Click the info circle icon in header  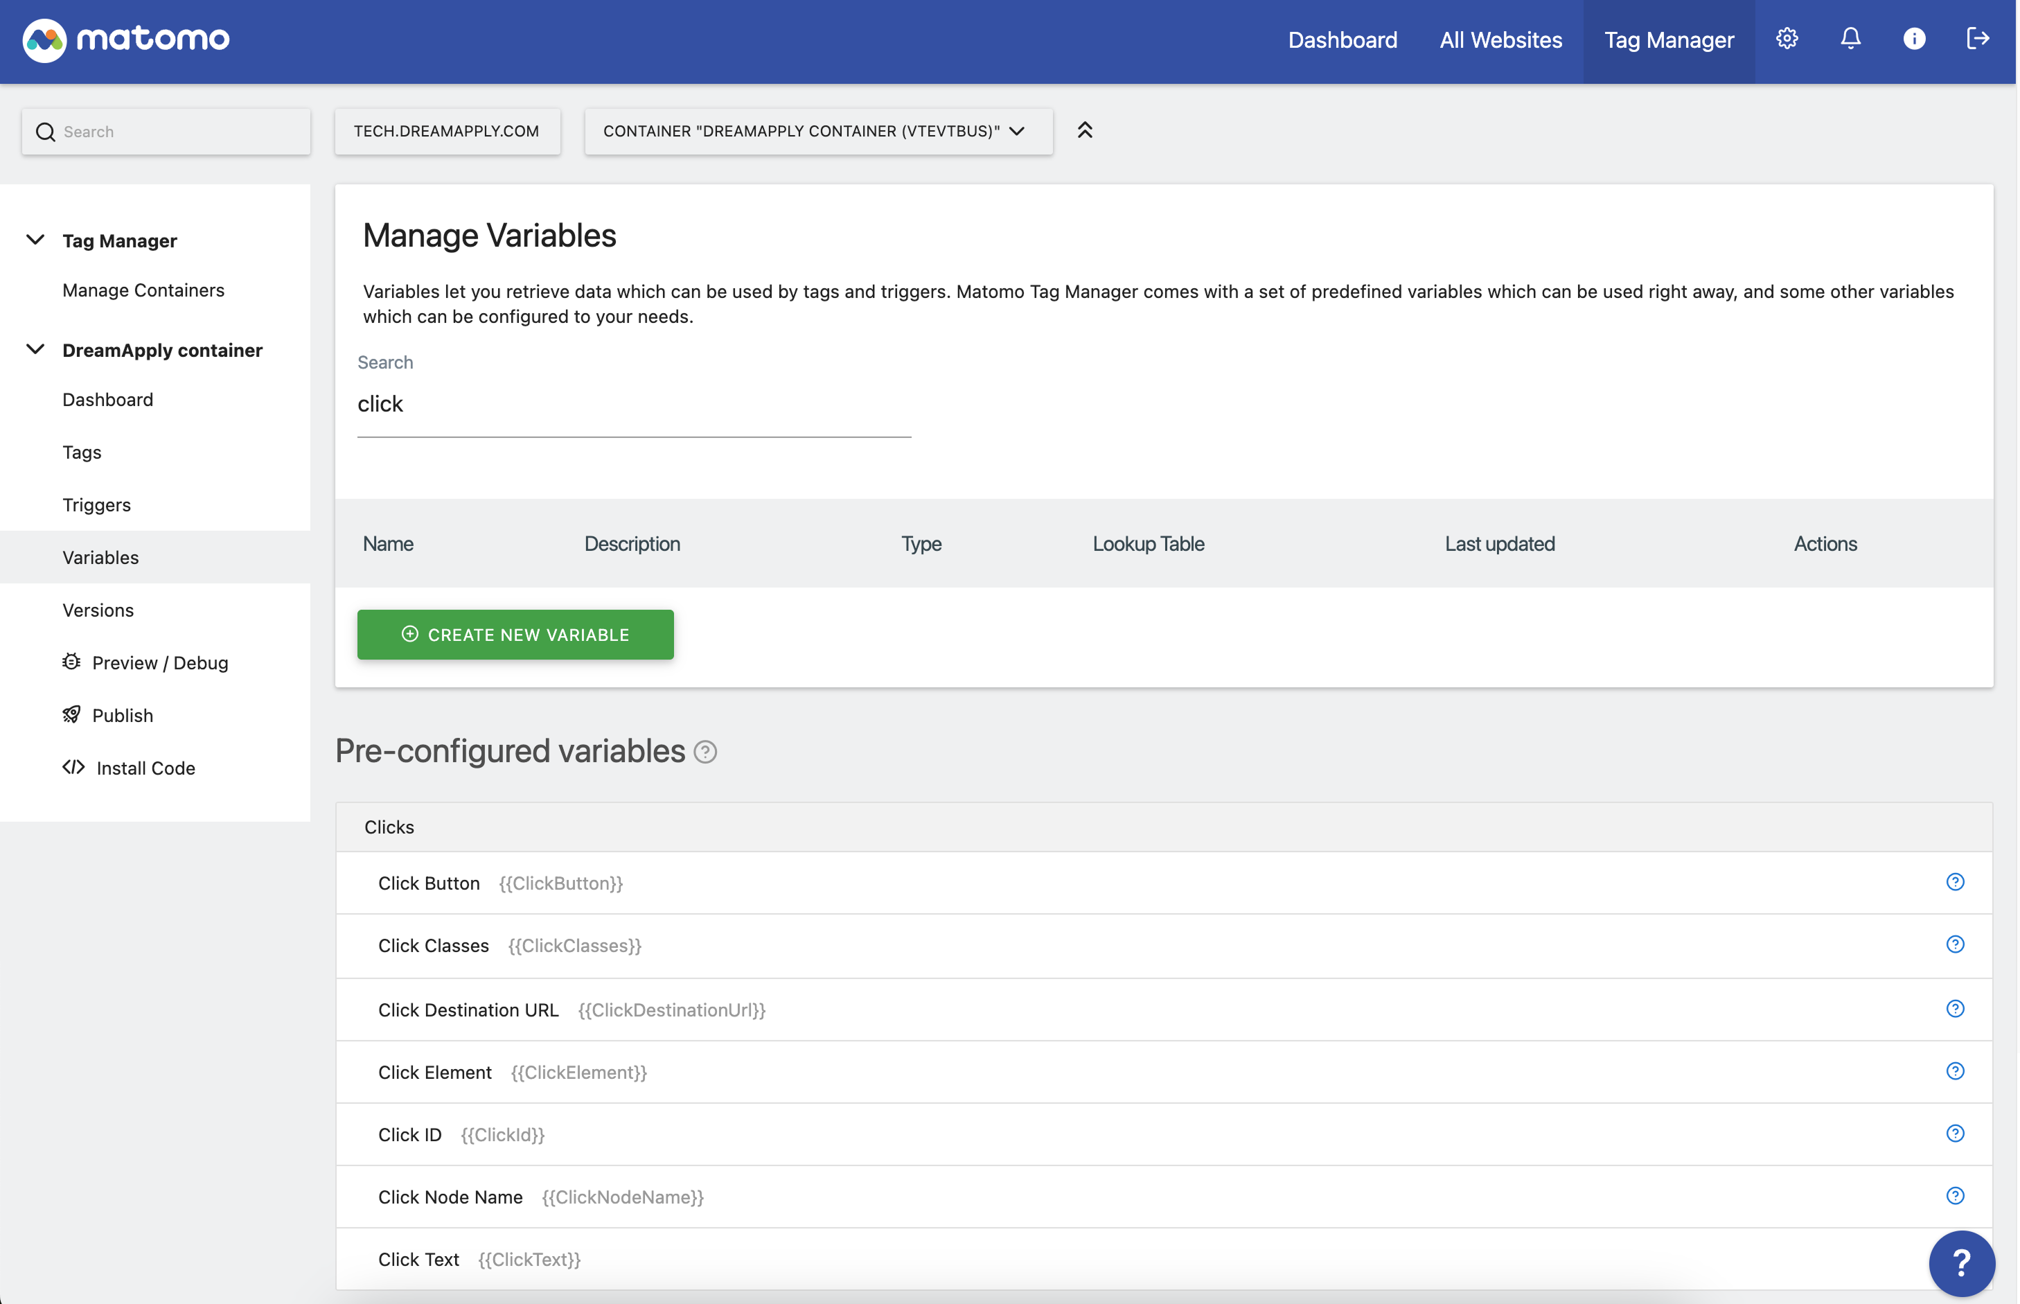pyautogui.click(x=1914, y=39)
